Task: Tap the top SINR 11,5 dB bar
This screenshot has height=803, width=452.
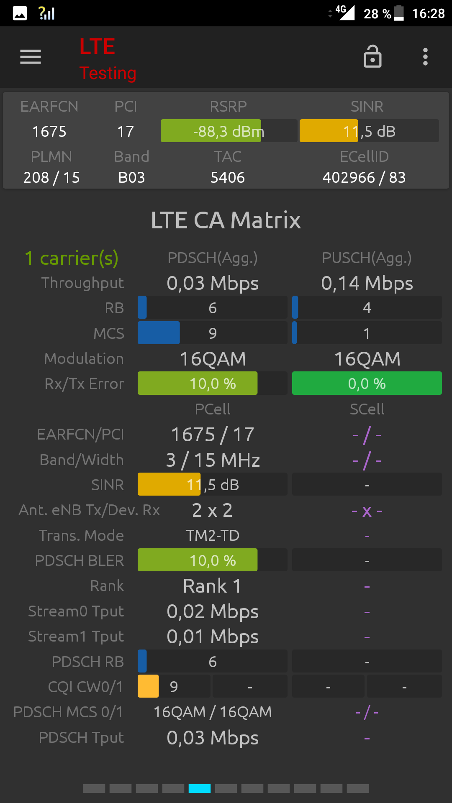Action: 369,131
